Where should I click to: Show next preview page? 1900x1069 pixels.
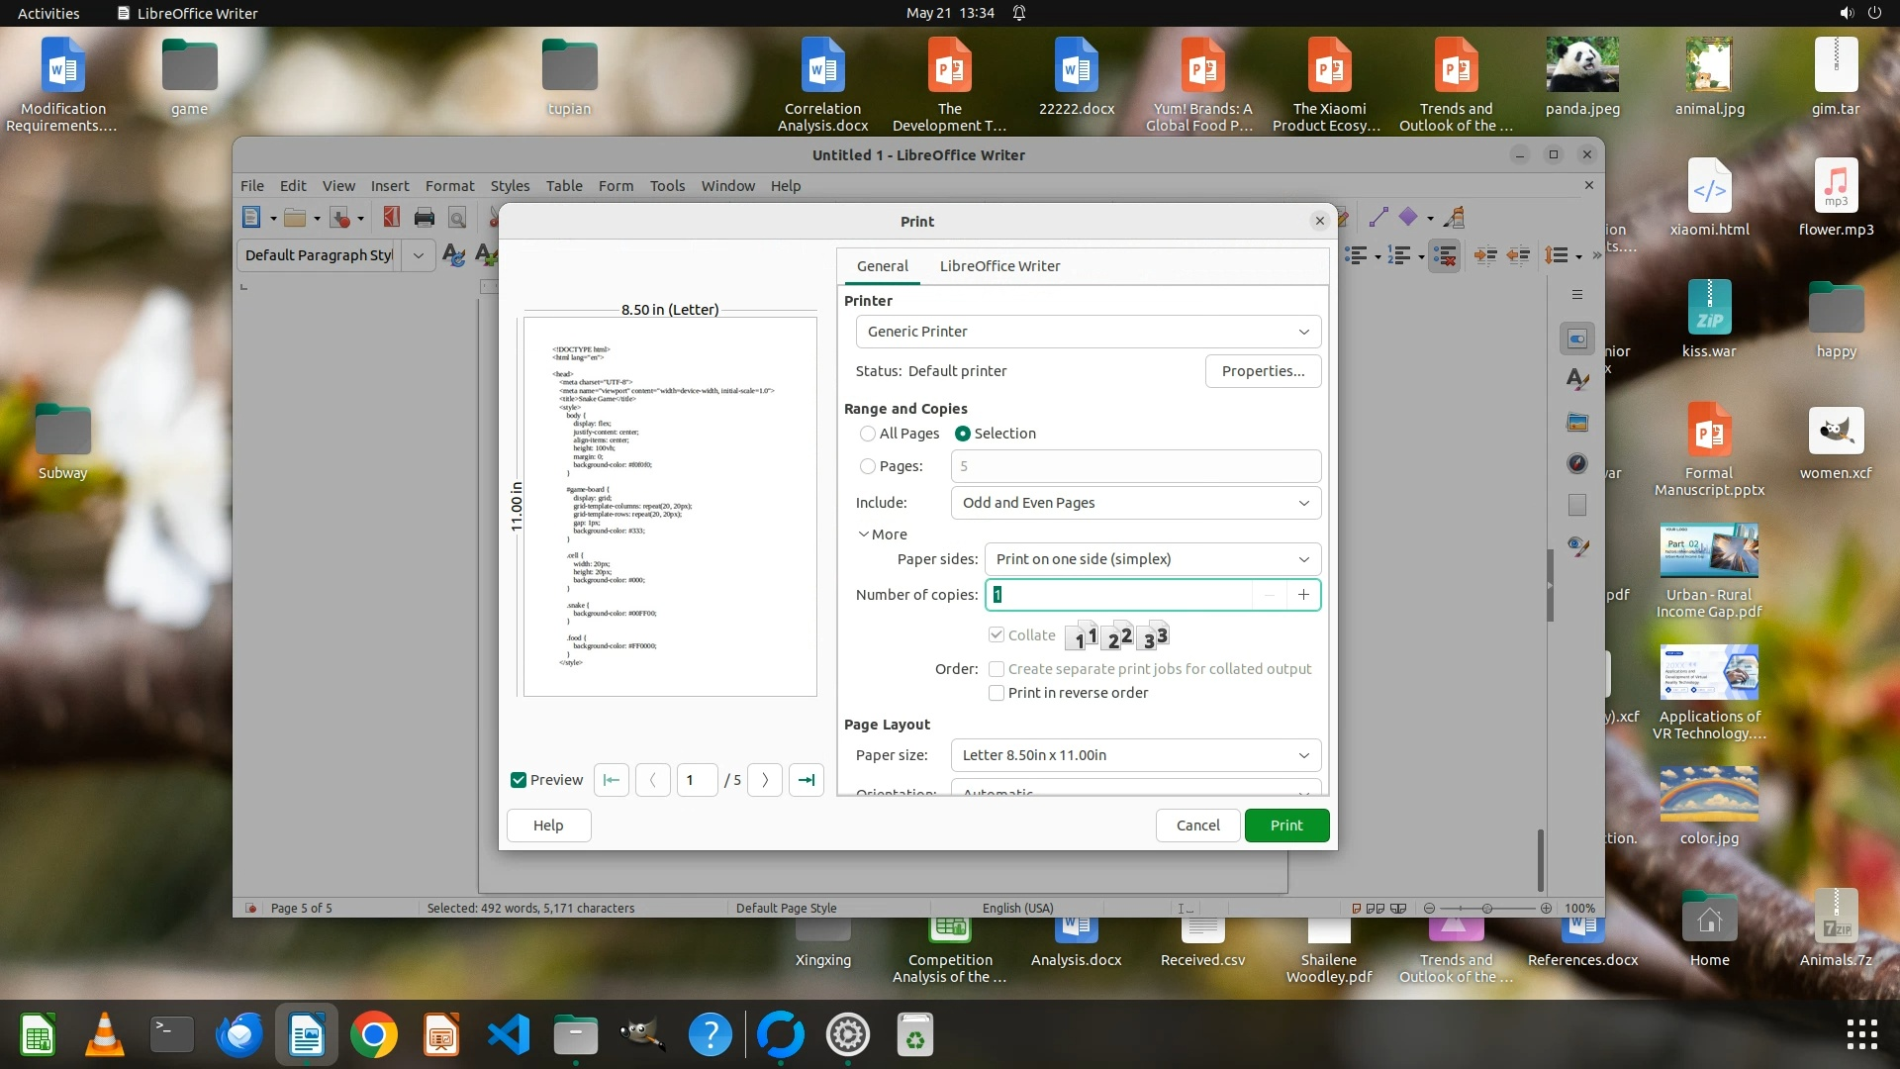click(x=765, y=780)
